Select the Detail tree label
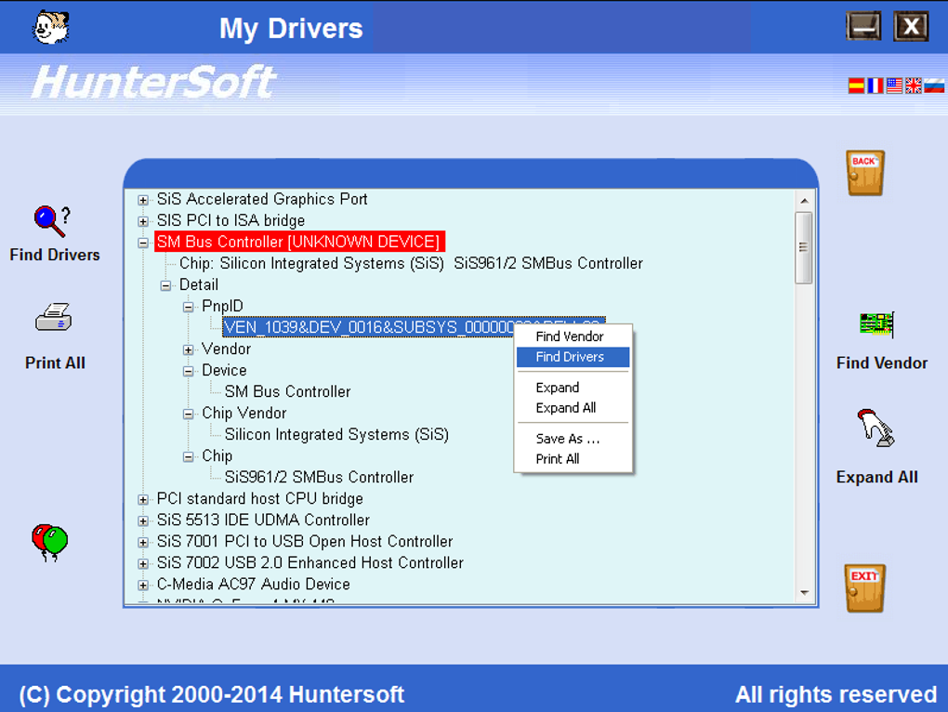Viewport: 948px width, 712px height. (198, 284)
